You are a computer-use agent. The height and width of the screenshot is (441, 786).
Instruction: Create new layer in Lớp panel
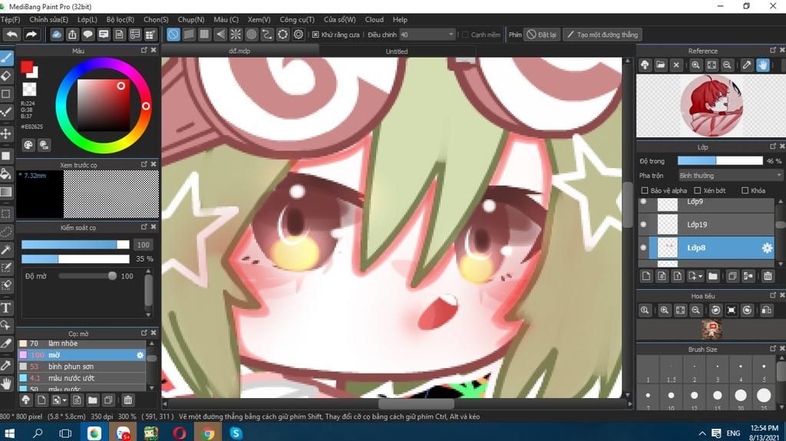coord(646,276)
